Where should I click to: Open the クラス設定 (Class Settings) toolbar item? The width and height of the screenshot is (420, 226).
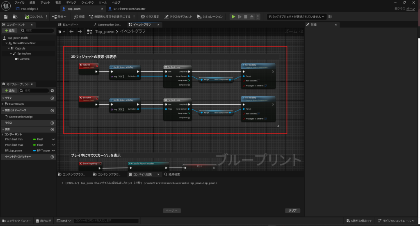pyautogui.click(x=150, y=17)
